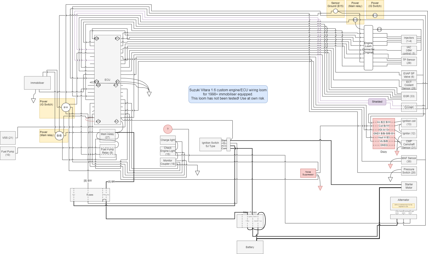The image size is (428, 254).
Task: Select the Bl/B circle beside Engine Loom Connector
Action: 379,29
